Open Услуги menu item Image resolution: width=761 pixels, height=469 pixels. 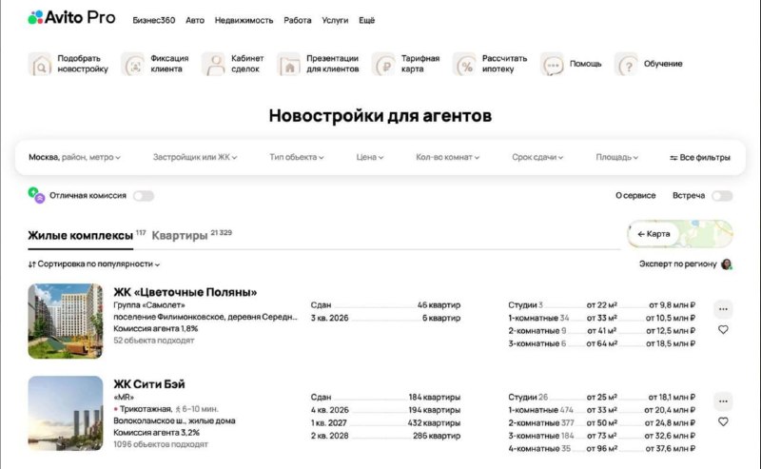pos(335,20)
